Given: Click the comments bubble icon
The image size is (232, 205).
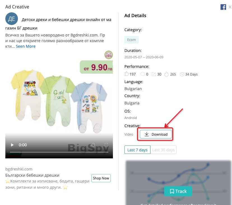Looking at the screenshot, I should [143, 74].
